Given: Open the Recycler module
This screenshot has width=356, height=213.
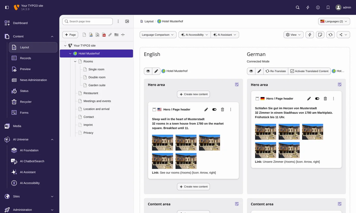Looking at the screenshot, I should pyautogui.click(x=33, y=102).
